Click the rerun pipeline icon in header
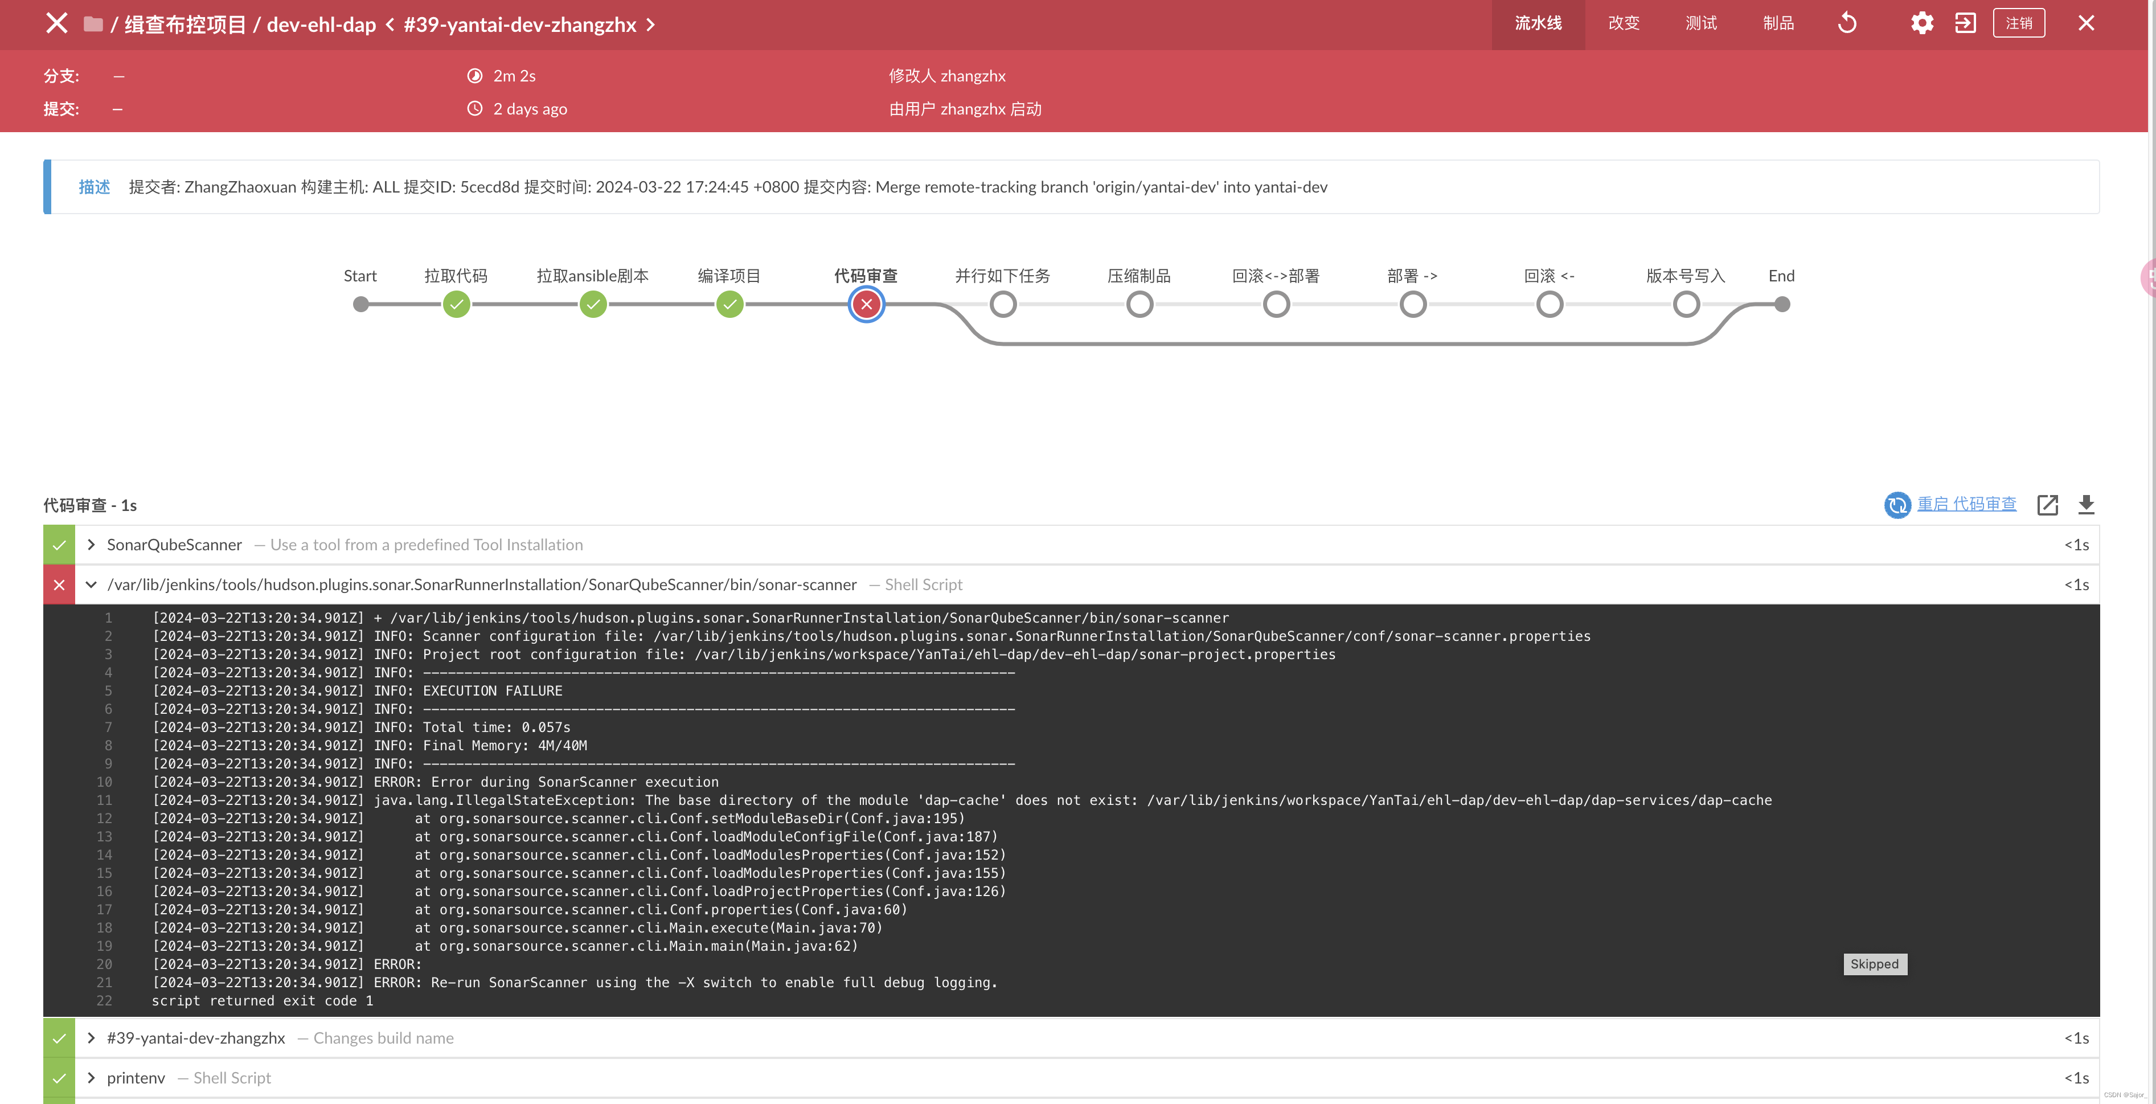 coord(1847,23)
